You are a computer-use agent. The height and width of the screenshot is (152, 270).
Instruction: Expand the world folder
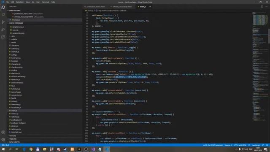pyautogui.click(x=13, y=42)
